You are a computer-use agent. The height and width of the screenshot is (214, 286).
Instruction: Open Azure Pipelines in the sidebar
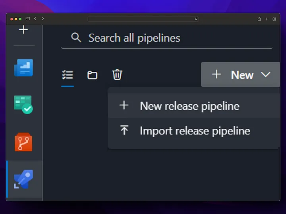tap(23, 179)
